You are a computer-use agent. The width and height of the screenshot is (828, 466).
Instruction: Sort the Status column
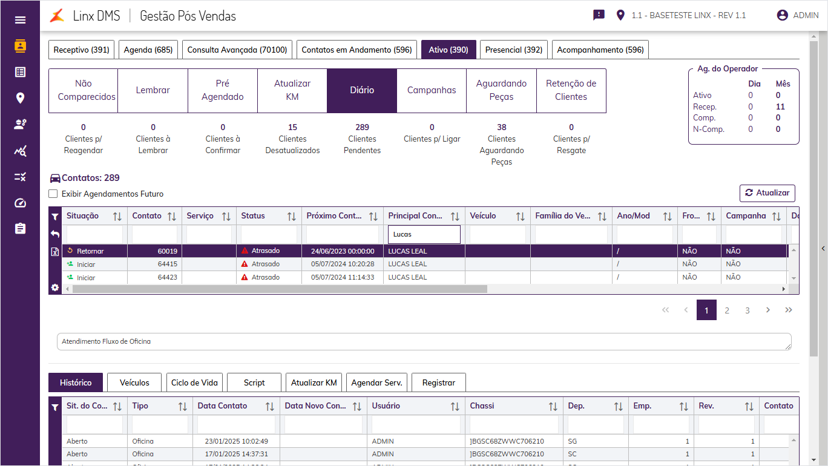tap(291, 216)
